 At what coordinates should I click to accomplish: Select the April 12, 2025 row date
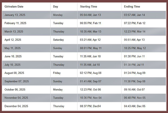pyautogui.click(x=13, y=40)
